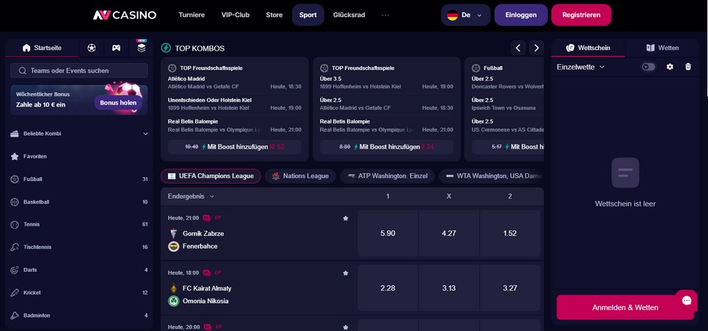Bet on draw at odds 3.13
This screenshot has height=331, width=708.
tap(449, 288)
